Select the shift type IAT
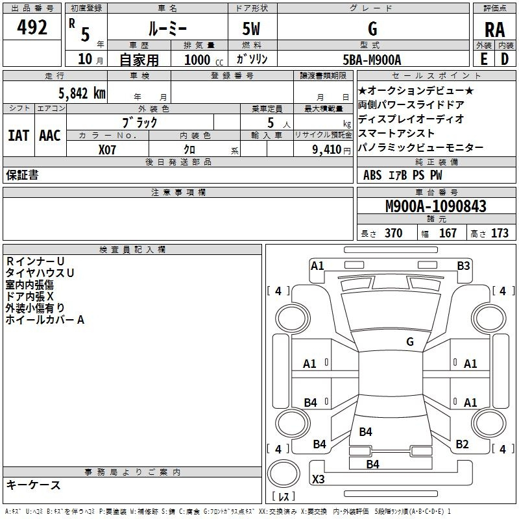 (x=18, y=136)
